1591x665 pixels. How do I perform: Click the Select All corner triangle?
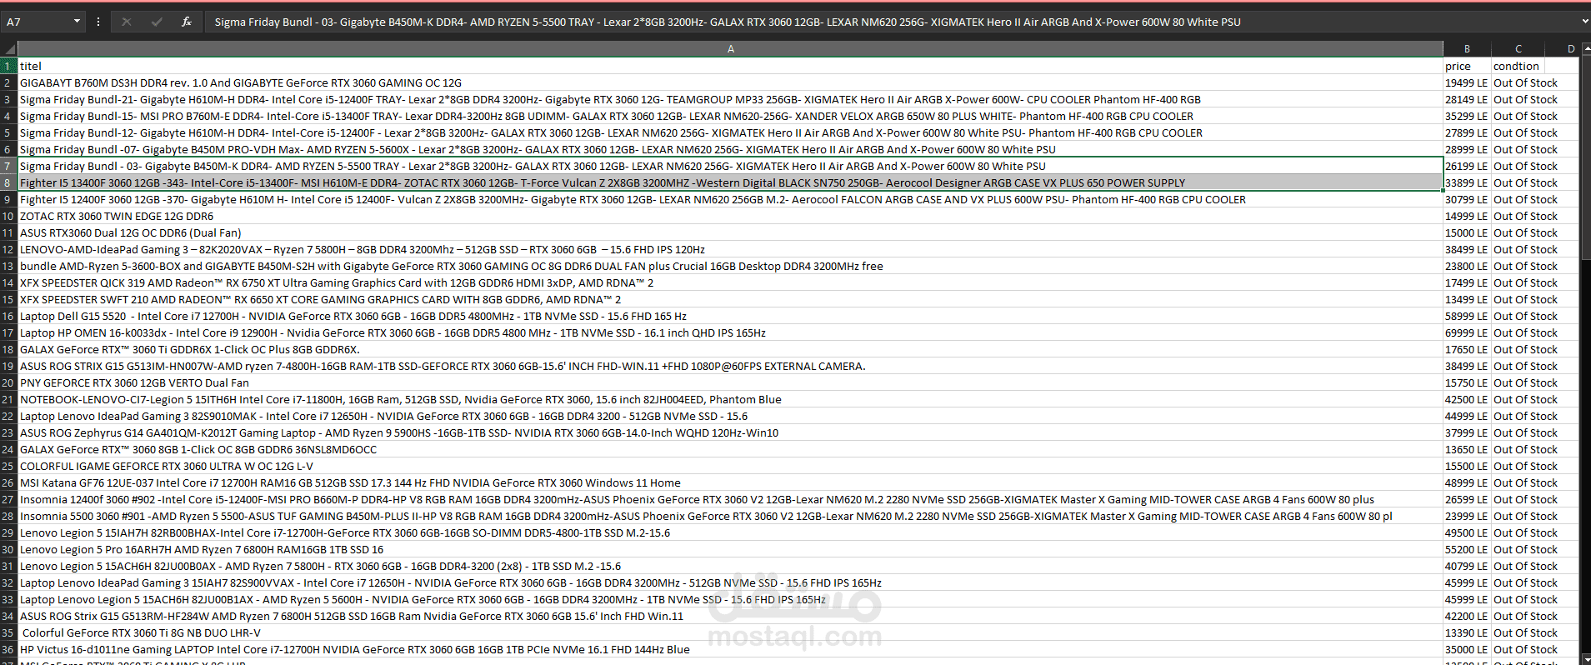(9, 49)
